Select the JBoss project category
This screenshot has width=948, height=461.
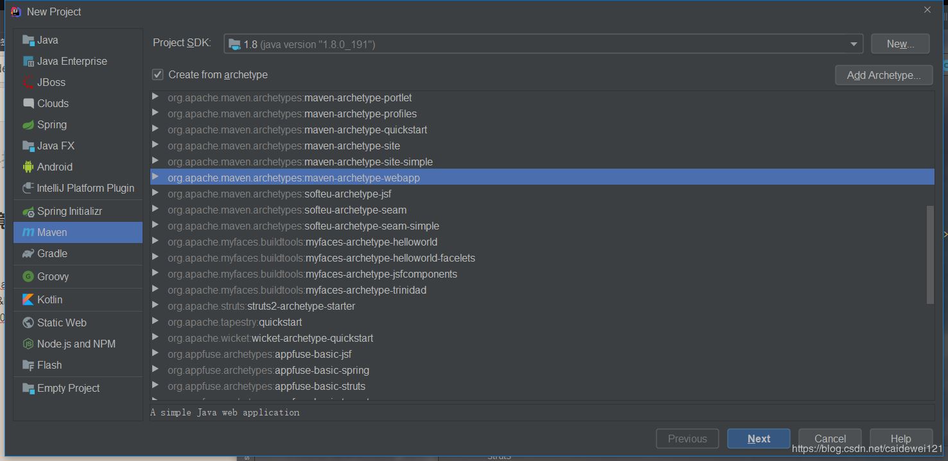(49, 82)
